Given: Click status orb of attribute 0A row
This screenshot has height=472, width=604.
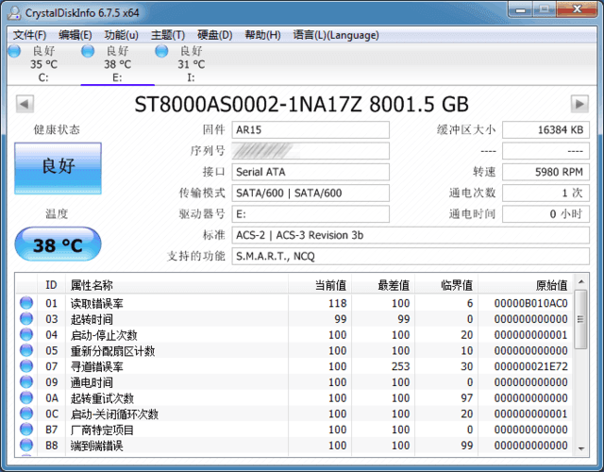Looking at the screenshot, I should (26, 397).
